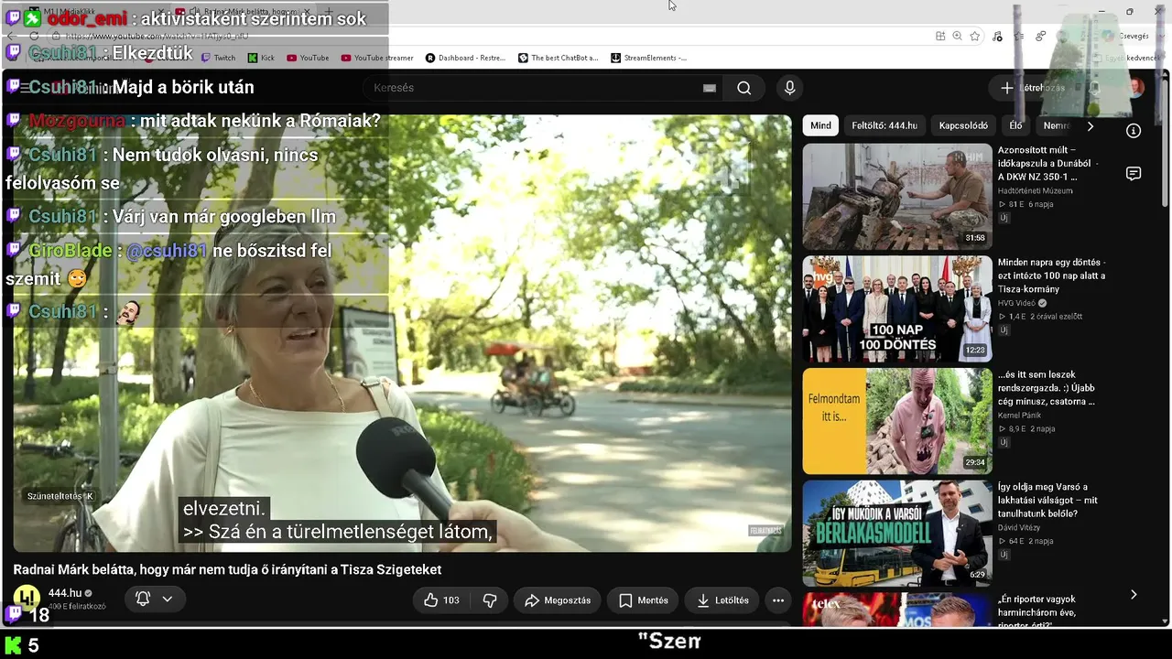
Task: Expand notification options dropdown next to bell
Action: pyautogui.click(x=168, y=599)
